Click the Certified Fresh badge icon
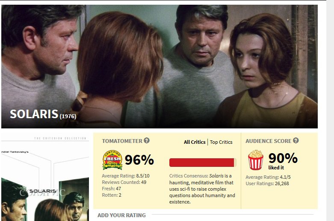334x221 pixels. point(112,160)
